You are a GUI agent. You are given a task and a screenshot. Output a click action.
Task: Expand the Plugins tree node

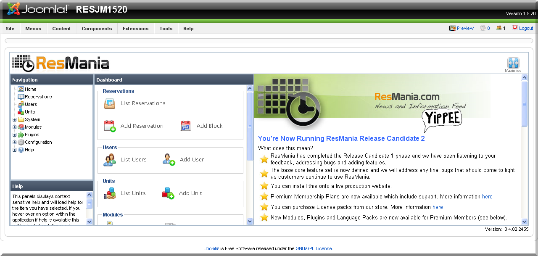[x=15, y=135]
